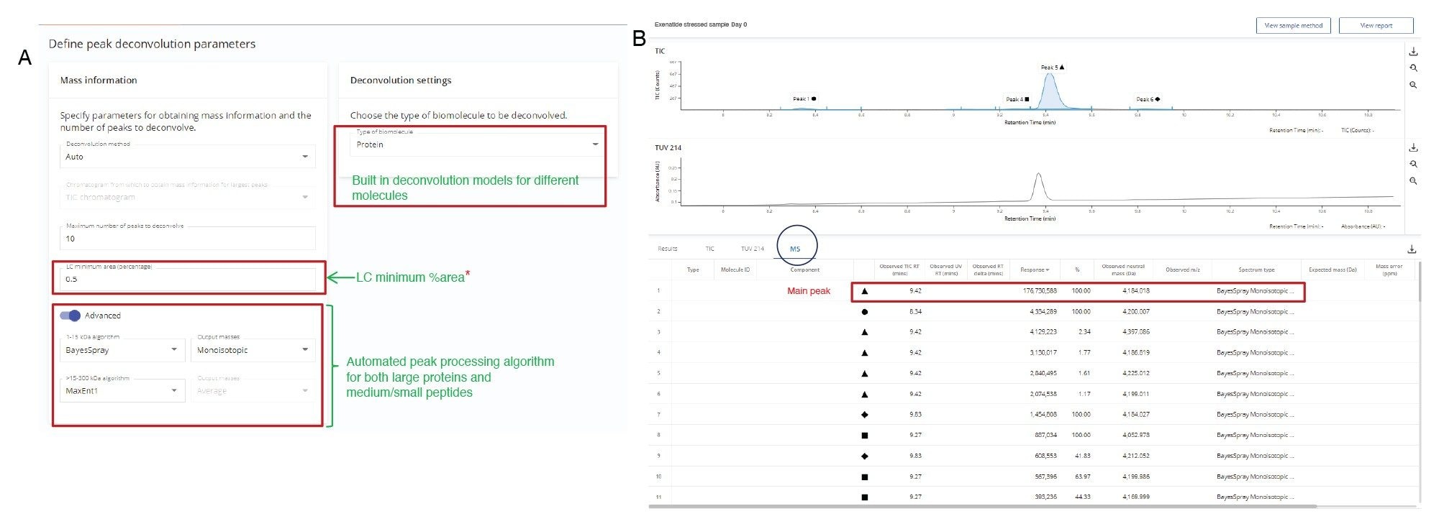Viewport: 1439px width, 529px height.
Task: Open the Type of biomolecule dropdown
Action: 476,144
